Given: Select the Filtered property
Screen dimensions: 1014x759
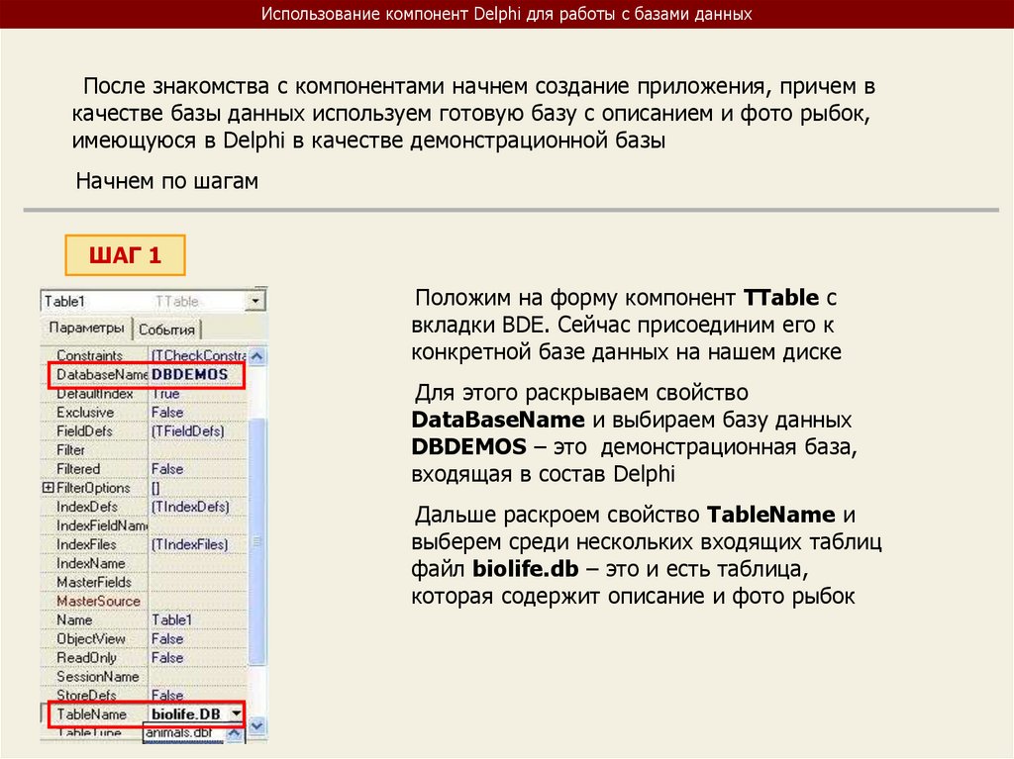Looking at the screenshot, I should pos(78,469).
